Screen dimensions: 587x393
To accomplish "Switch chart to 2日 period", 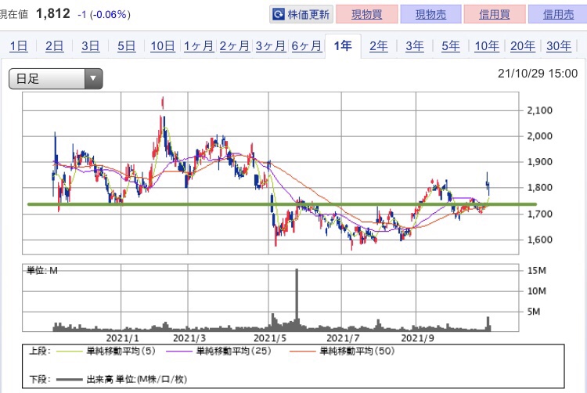I will tap(54, 46).
